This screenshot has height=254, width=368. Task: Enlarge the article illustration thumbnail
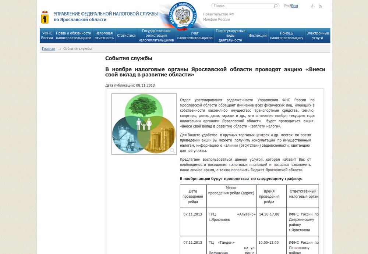click(x=144, y=124)
